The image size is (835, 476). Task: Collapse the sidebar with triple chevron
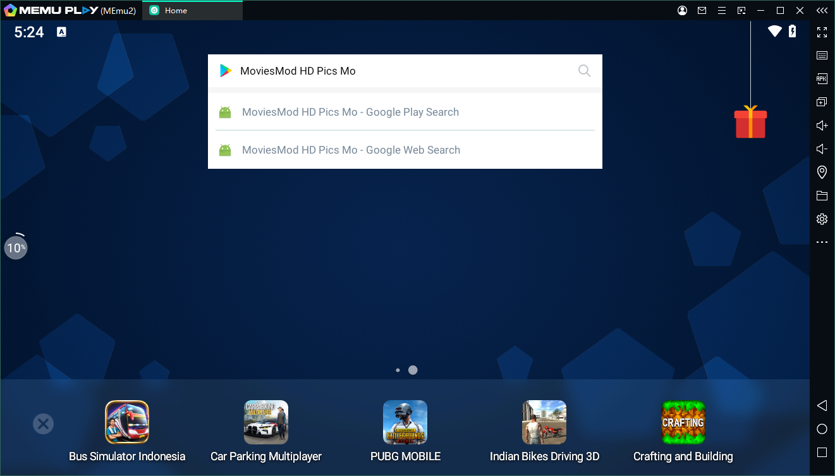(822, 11)
